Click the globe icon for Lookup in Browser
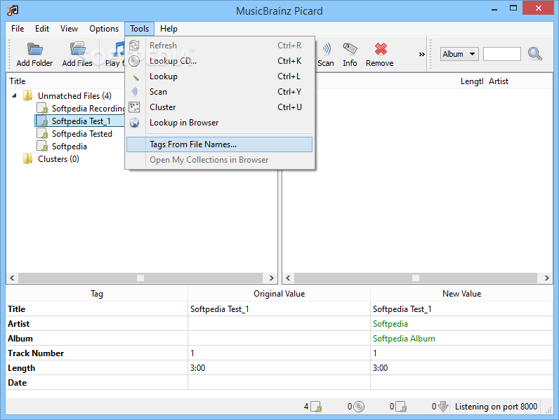559x420 pixels. pyautogui.click(x=134, y=123)
